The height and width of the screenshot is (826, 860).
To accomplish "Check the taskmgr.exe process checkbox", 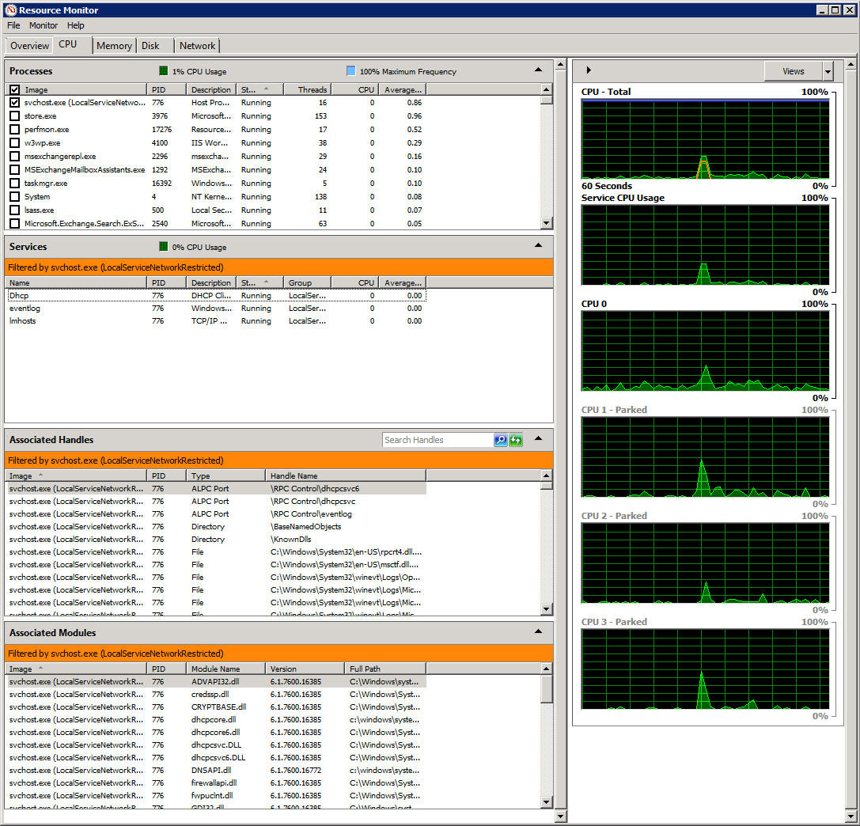I will tap(13, 183).
